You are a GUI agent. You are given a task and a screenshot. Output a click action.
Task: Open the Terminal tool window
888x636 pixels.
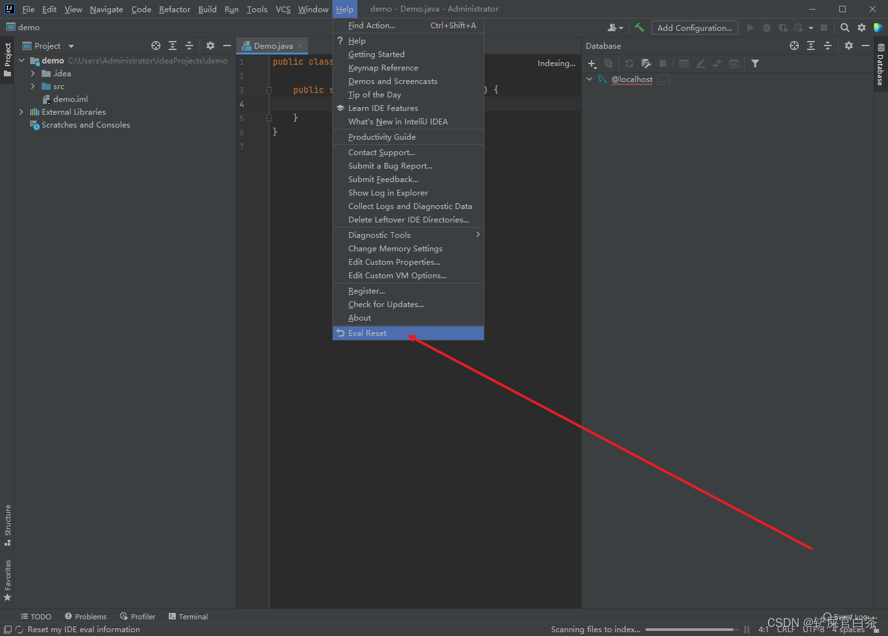click(x=188, y=617)
